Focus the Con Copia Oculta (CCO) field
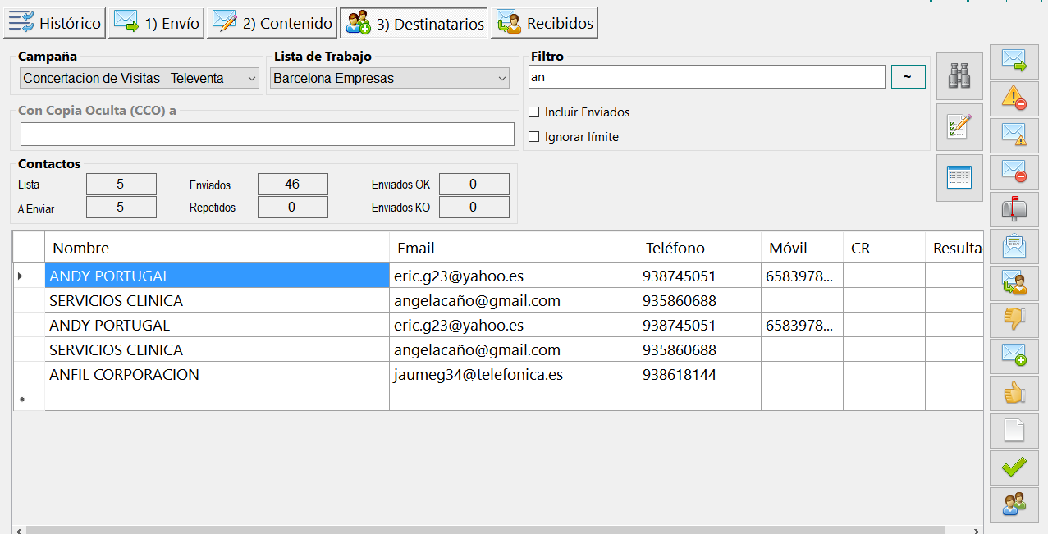The width and height of the screenshot is (1048, 534). coord(268,135)
